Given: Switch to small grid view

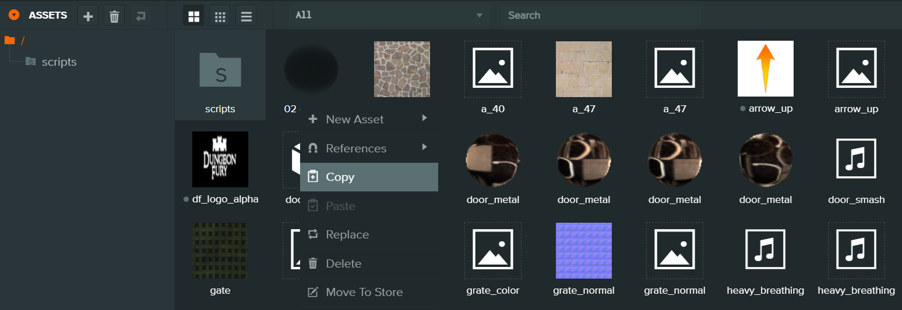Looking at the screenshot, I should [x=220, y=16].
